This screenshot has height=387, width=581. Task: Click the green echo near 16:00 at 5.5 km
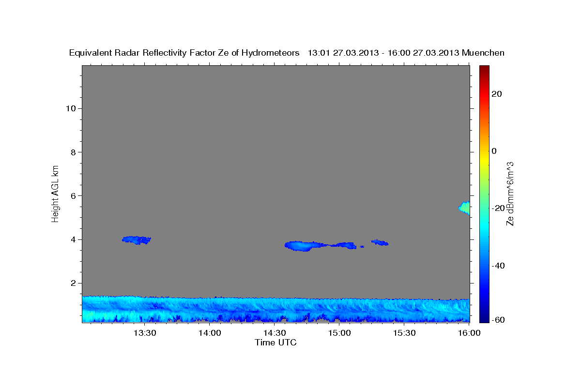click(465, 208)
